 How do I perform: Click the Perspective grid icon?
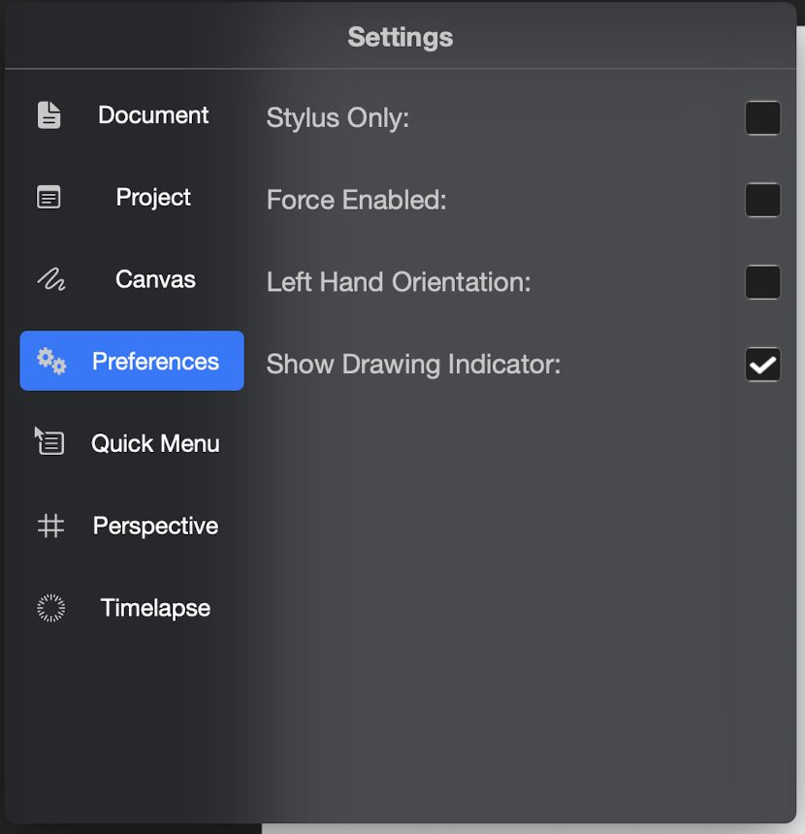click(50, 527)
